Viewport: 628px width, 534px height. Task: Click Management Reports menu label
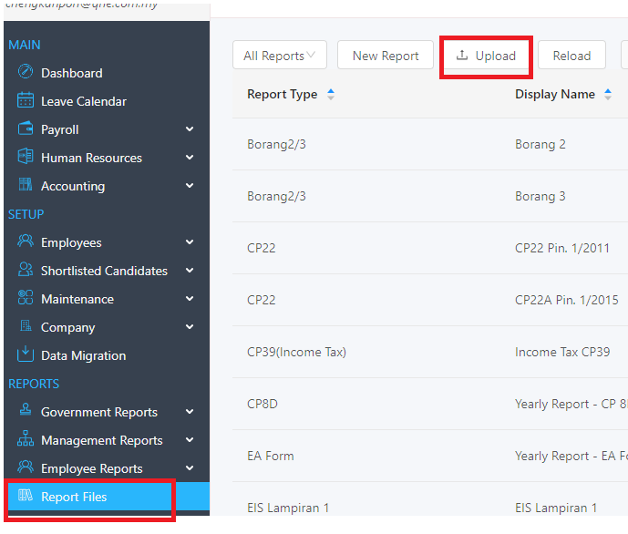pos(102,440)
